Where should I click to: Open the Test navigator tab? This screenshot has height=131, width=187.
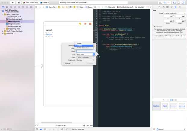tap(19, 7)
